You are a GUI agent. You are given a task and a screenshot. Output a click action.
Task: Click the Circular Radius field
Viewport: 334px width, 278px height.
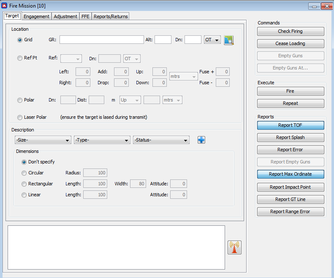pyautogui.click(x=95, y=173)
